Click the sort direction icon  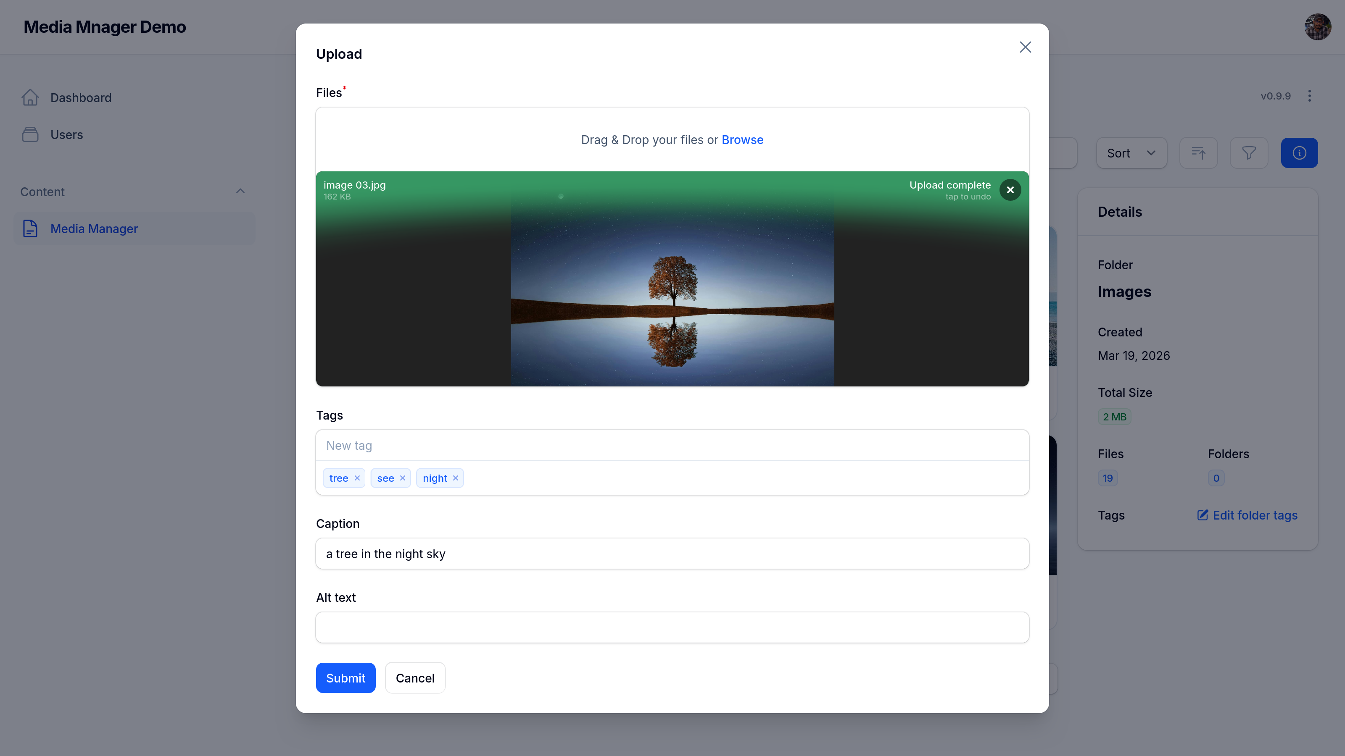pos(1198,153)
